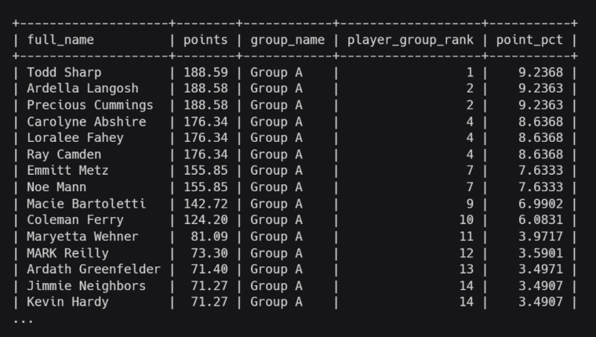
Task: Click the player_group_rank column header
Action: tap(410, 40)
